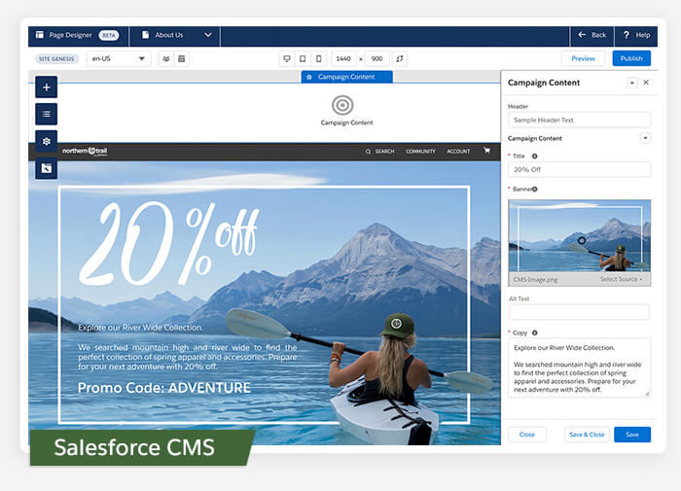Click the storefront search magnifier icon
Image resolution: width=681 pixels, height=491 pixels.
pos(368,152)
